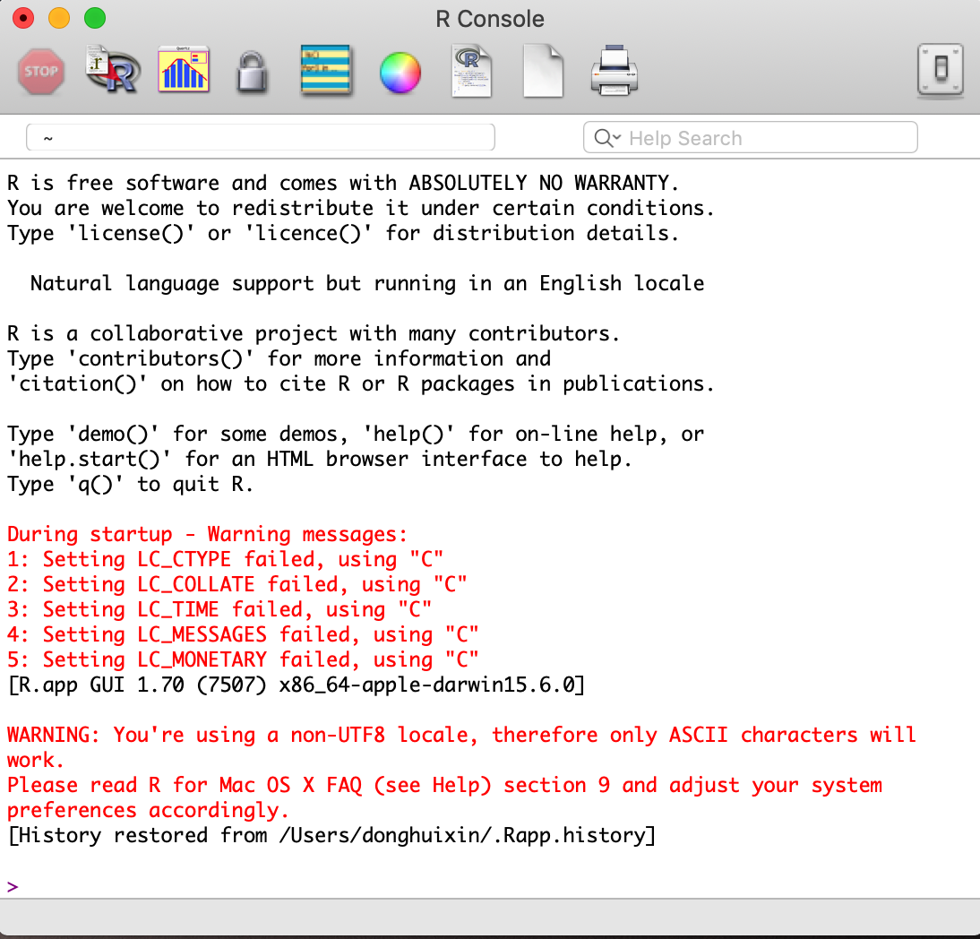This screenshot has height=939, width=980.
Task: Open the Help Search magnifier dropdown
Action: point(606,138)
